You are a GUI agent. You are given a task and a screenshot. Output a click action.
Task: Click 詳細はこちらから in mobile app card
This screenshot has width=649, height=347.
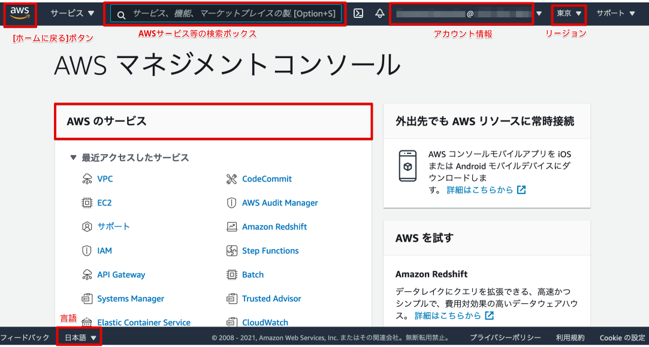click(x=480, y=190)
